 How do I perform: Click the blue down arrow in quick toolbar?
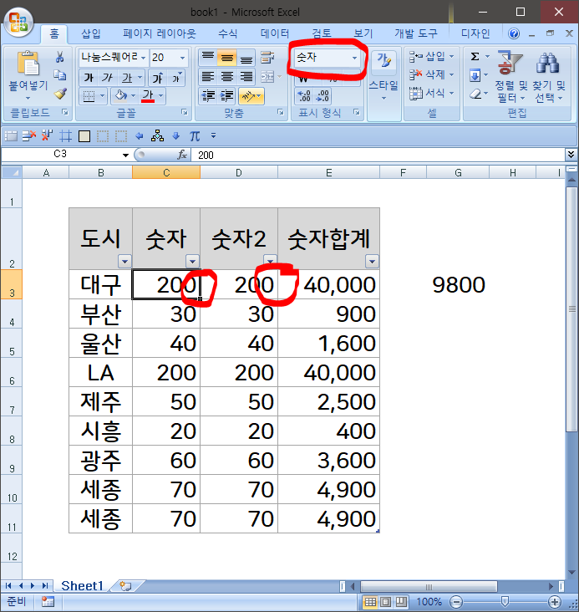coord(176,135)
